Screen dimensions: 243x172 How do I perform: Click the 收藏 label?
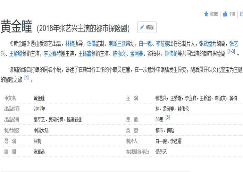[214, 14]
